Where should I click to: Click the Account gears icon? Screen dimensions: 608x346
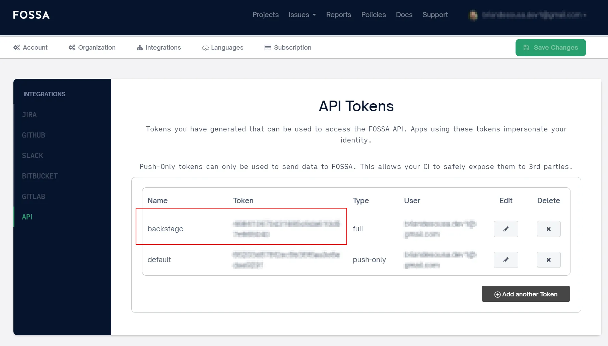point(16,48)
